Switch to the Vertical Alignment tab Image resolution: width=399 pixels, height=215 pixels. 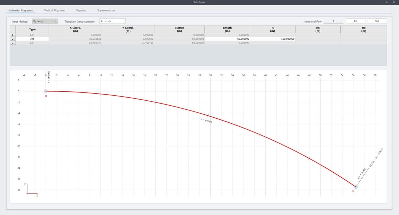click(55, 10)
